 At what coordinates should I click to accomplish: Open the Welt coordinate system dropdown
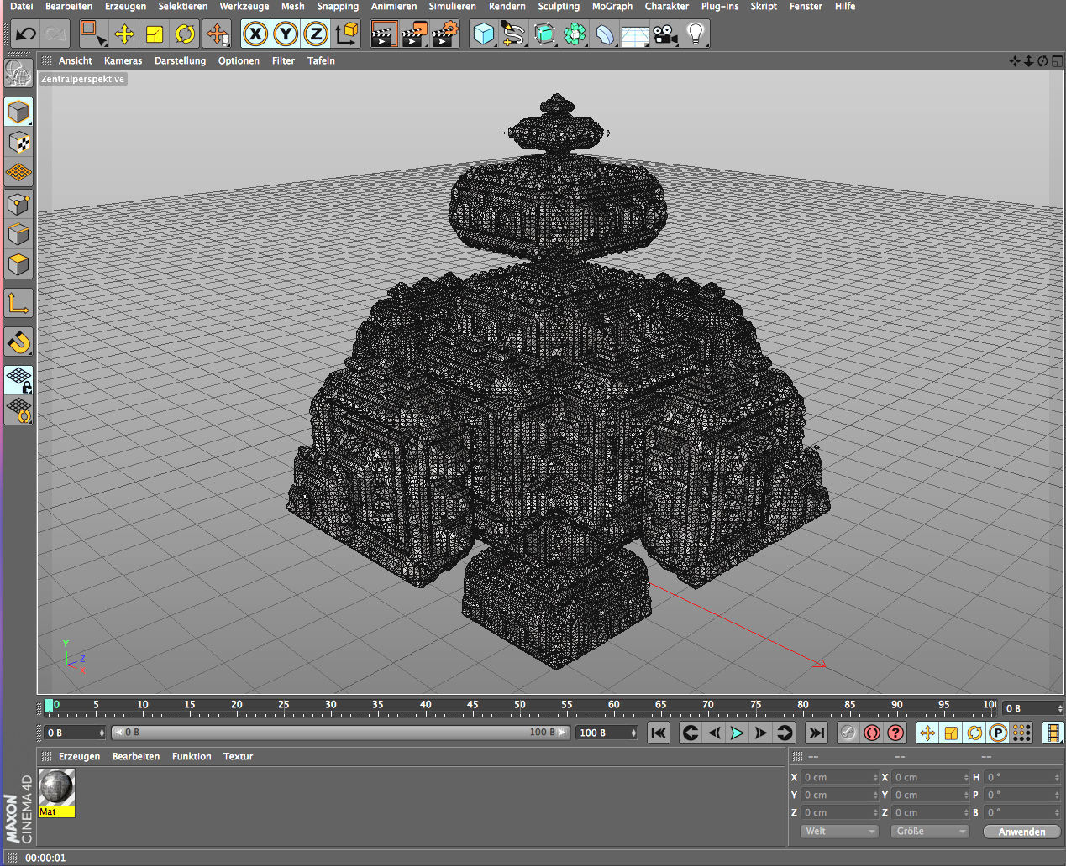click(x=838, y=831)
